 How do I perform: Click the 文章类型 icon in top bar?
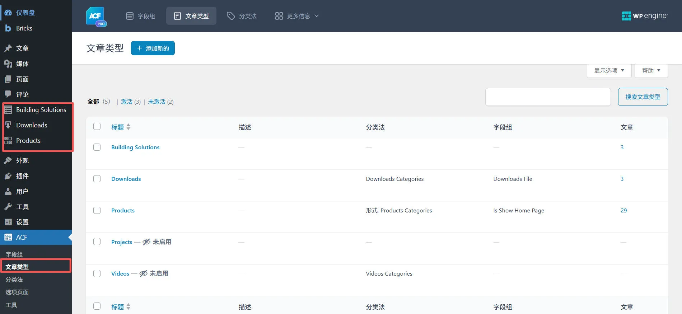pyautogui.click(x=177, y=16)
